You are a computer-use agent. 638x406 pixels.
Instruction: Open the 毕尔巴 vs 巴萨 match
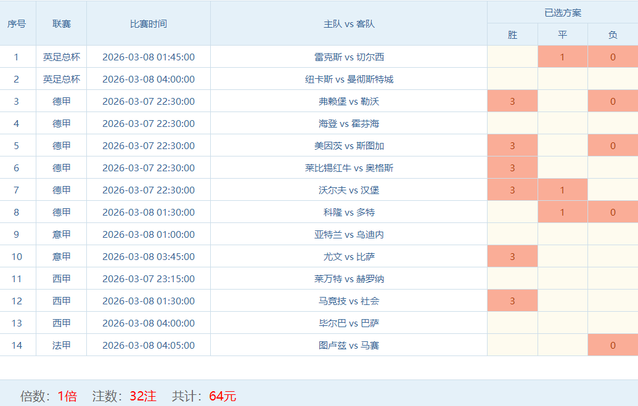tap(349, 323)
